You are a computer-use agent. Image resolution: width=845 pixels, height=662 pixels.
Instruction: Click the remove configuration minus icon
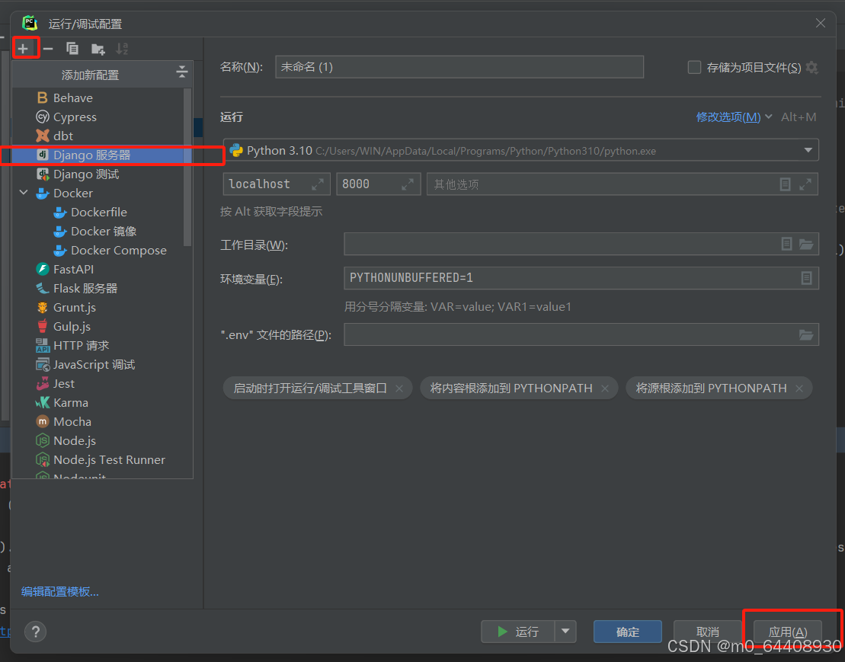[48, 49]
